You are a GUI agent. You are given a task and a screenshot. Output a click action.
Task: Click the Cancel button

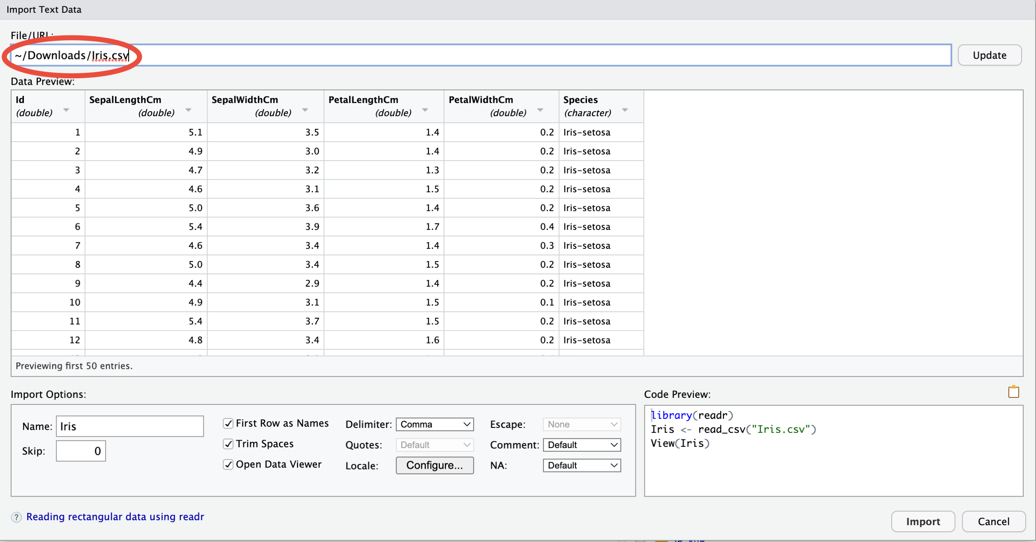point(994,522)
